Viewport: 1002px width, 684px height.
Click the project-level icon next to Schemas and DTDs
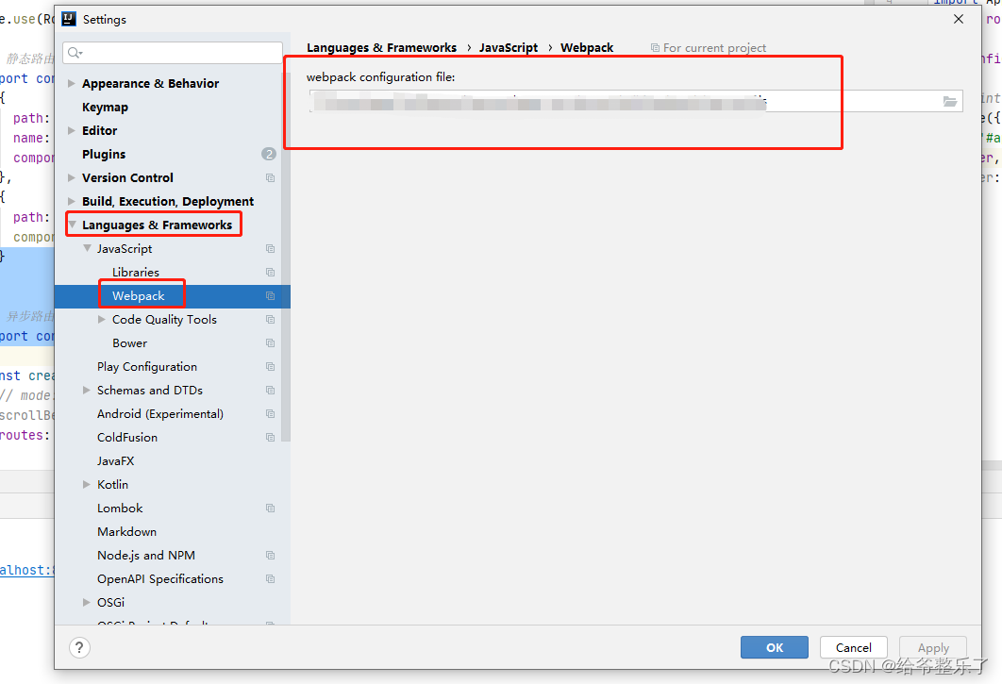270,391
